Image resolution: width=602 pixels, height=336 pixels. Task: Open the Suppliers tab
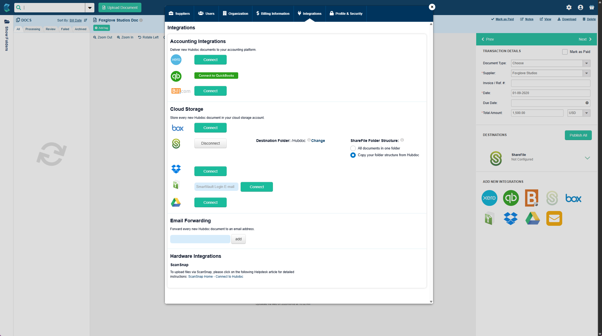179,14
